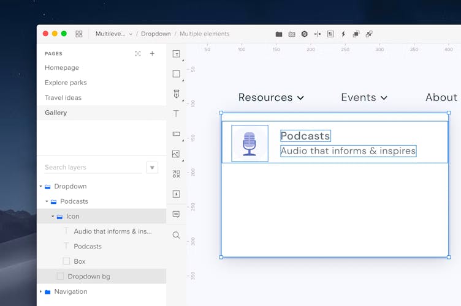
Task: Click the components squares icon in top toolbar
Action: [x=369, y=34]
